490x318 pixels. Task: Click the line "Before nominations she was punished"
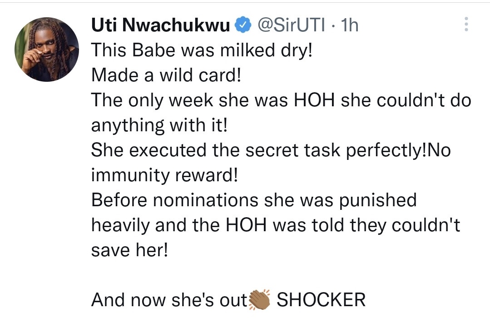(x=254, y=200)
